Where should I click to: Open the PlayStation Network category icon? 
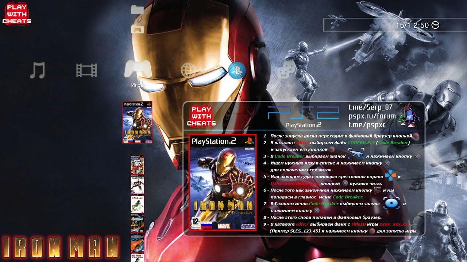click(237, 70)
